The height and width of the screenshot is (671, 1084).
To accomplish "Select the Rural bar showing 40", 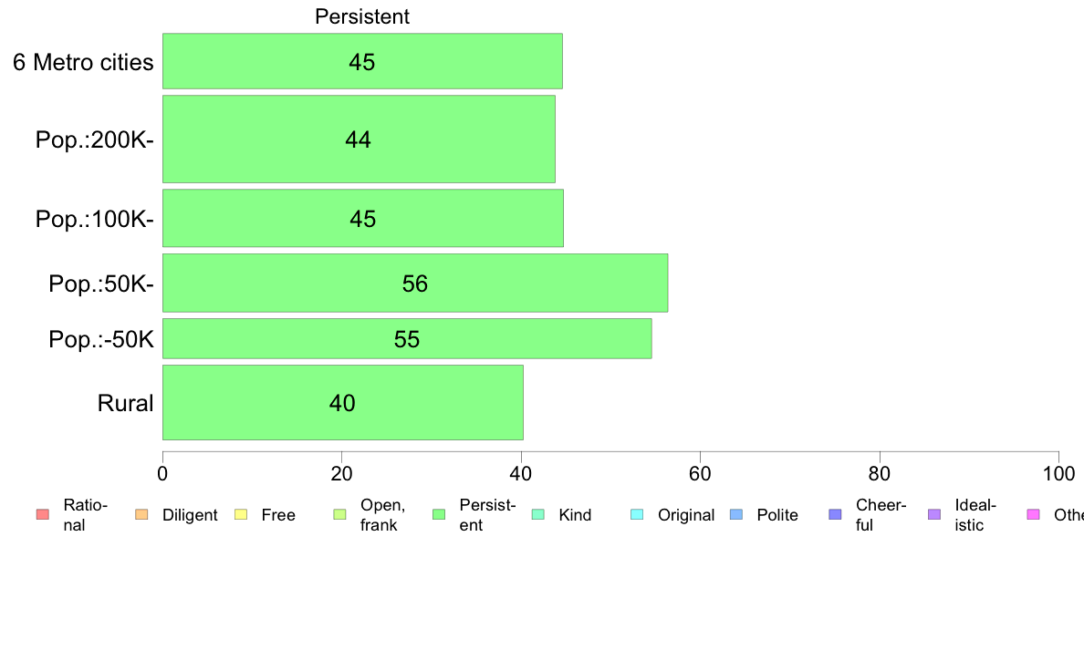I will click(343, 402).
